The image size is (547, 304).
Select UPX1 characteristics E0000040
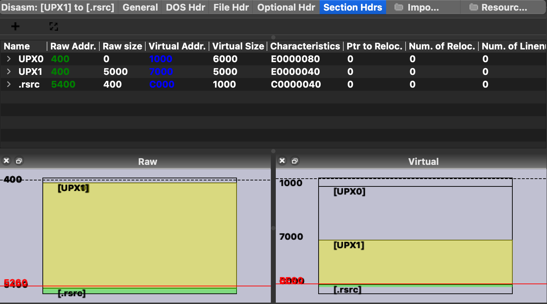click(x=295, y=72)
